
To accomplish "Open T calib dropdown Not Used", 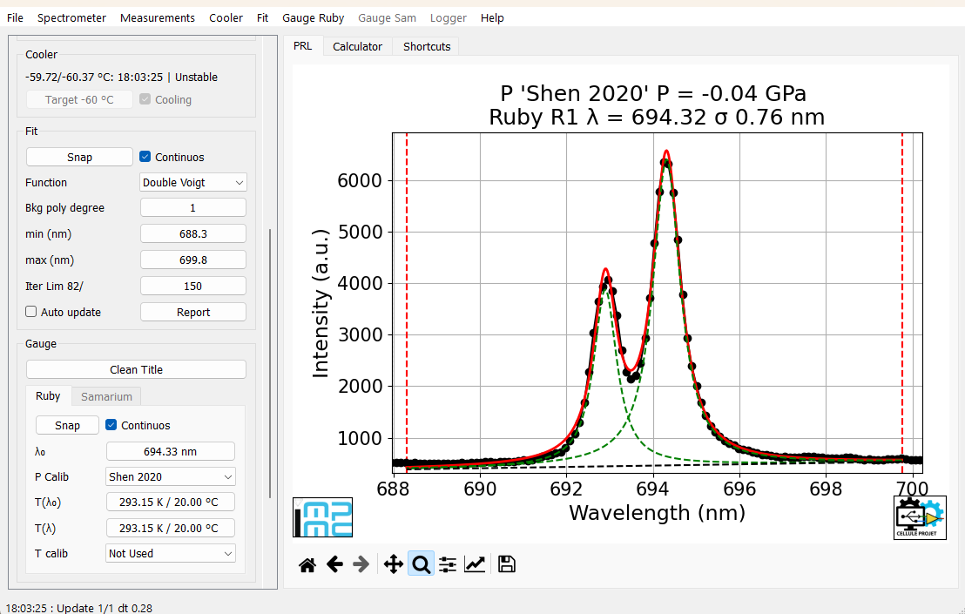I will click(x=171, y=554).
